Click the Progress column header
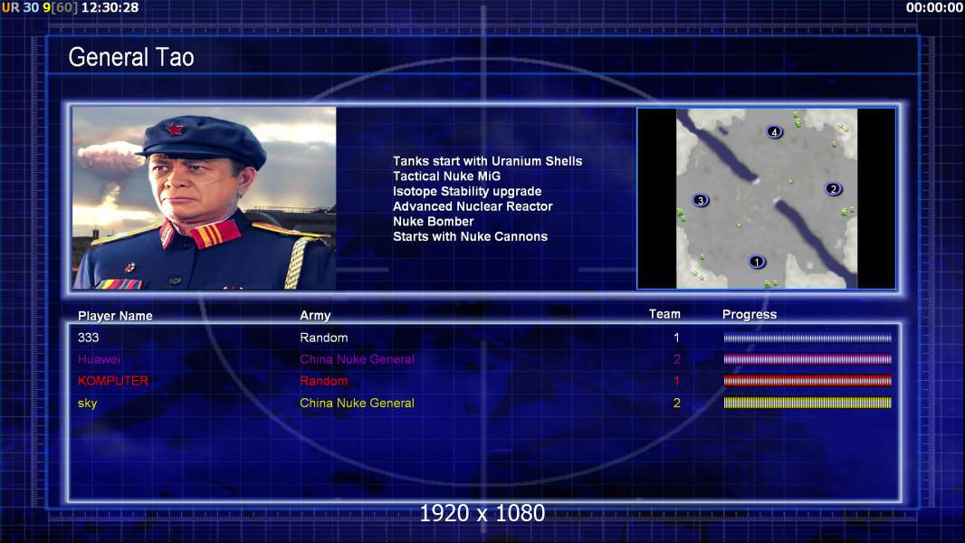This screenshot has width=965, height=543. click(750, 315)
